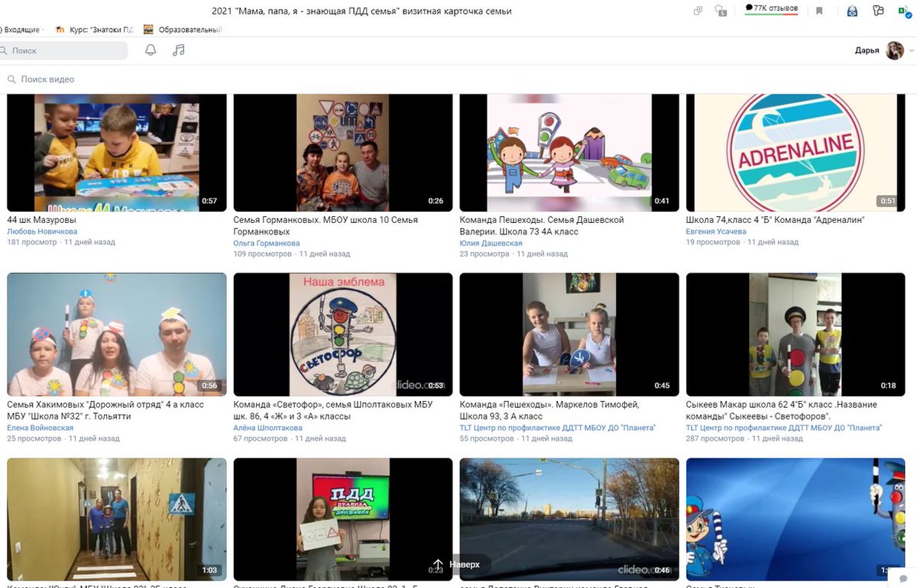Click the puzzle-like extension icon

[x=878, y=11]
